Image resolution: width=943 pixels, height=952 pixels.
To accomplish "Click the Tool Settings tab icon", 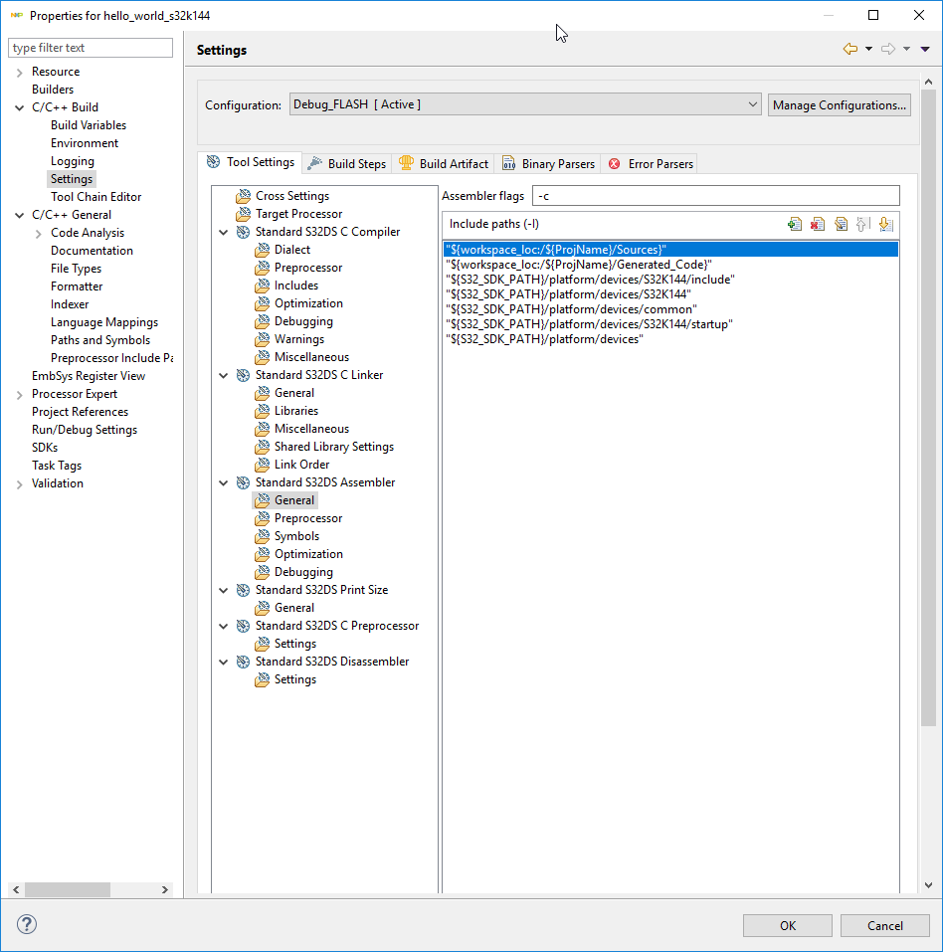I will pos(213,161).
